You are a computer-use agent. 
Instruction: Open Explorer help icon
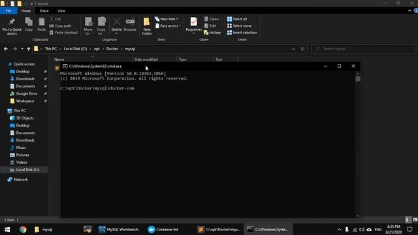point(416,10)
